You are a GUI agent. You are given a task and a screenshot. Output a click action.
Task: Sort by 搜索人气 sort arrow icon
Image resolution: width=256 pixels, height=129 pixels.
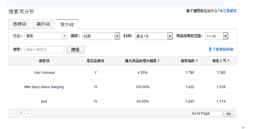pos(228,61)
